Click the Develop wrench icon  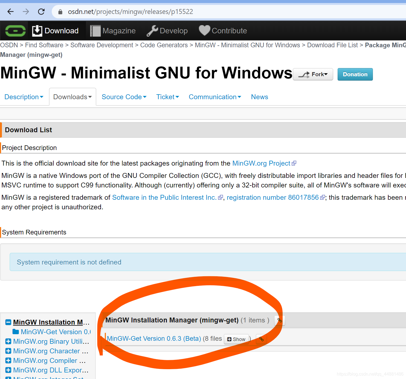pyautogui.click(x=152, y=31)
